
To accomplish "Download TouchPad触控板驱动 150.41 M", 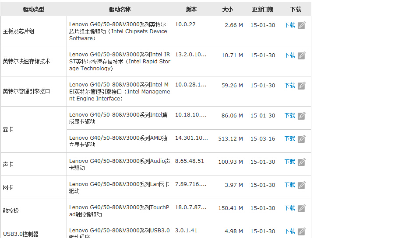I will coord(289,208).
